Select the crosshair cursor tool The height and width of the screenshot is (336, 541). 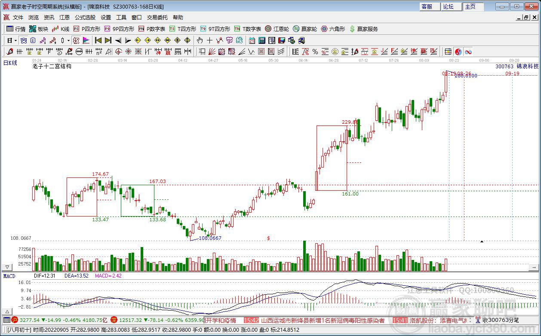pos(209,40)
